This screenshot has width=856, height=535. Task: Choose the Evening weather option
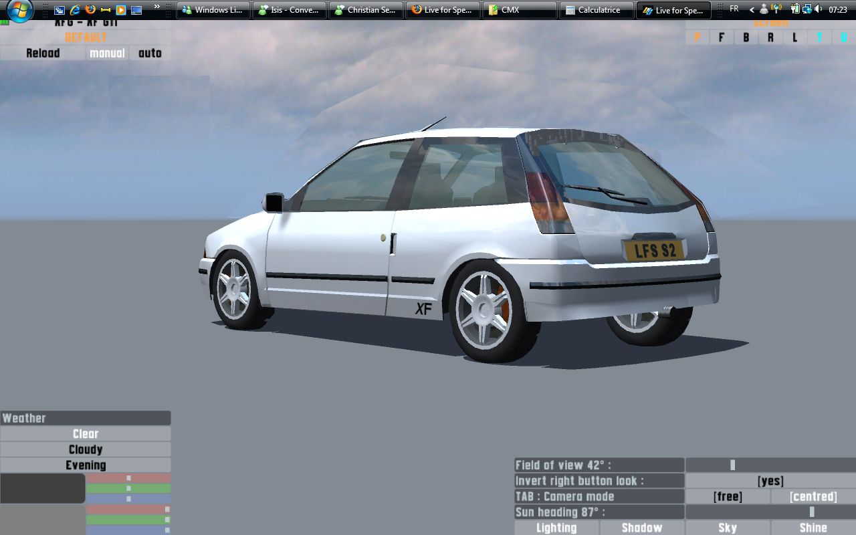point(86,465)
